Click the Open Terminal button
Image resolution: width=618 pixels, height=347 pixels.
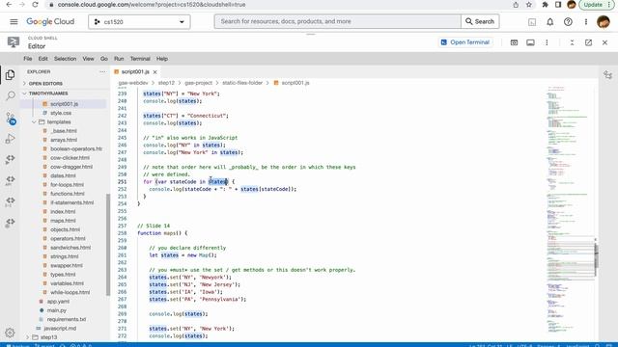click(x=465, y=42)
